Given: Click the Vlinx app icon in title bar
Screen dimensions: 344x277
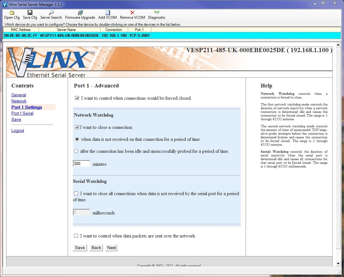Looking at the screenshot, I should [x=5, y=4].
